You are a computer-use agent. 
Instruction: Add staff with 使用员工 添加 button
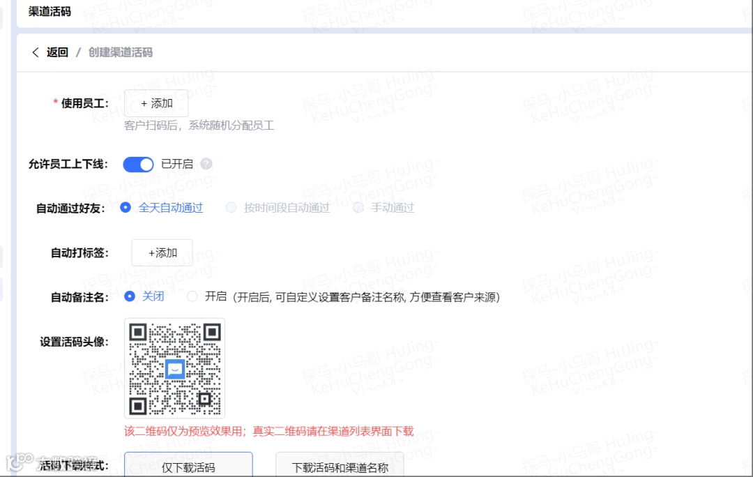156,103
